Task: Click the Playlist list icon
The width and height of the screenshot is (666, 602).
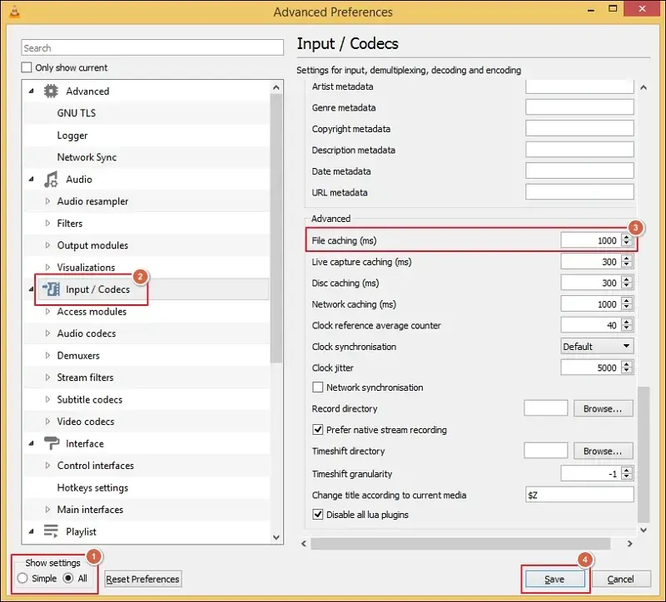Action: pos(51,531)
